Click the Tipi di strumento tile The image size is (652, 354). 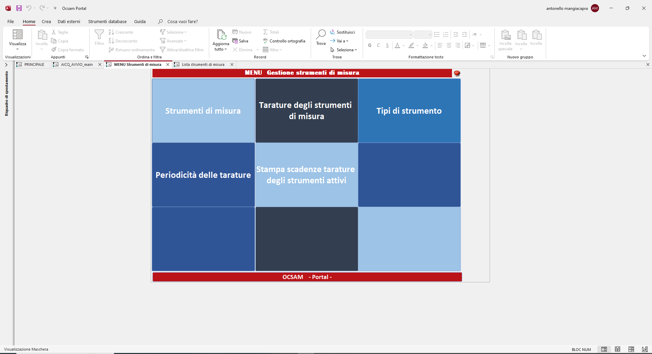[x=409, y=111]
